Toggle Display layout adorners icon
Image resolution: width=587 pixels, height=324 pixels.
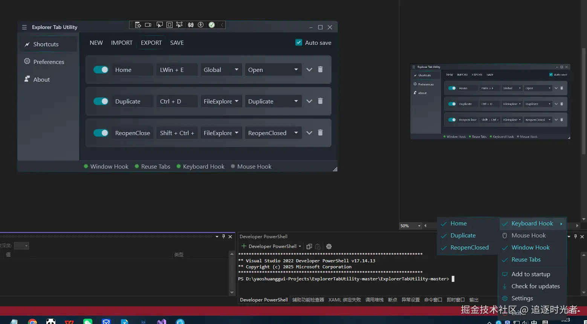click(170, 25)
